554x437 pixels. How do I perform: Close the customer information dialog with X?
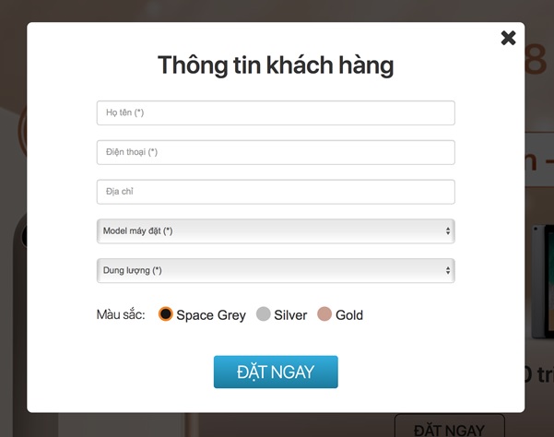[508, 38]
